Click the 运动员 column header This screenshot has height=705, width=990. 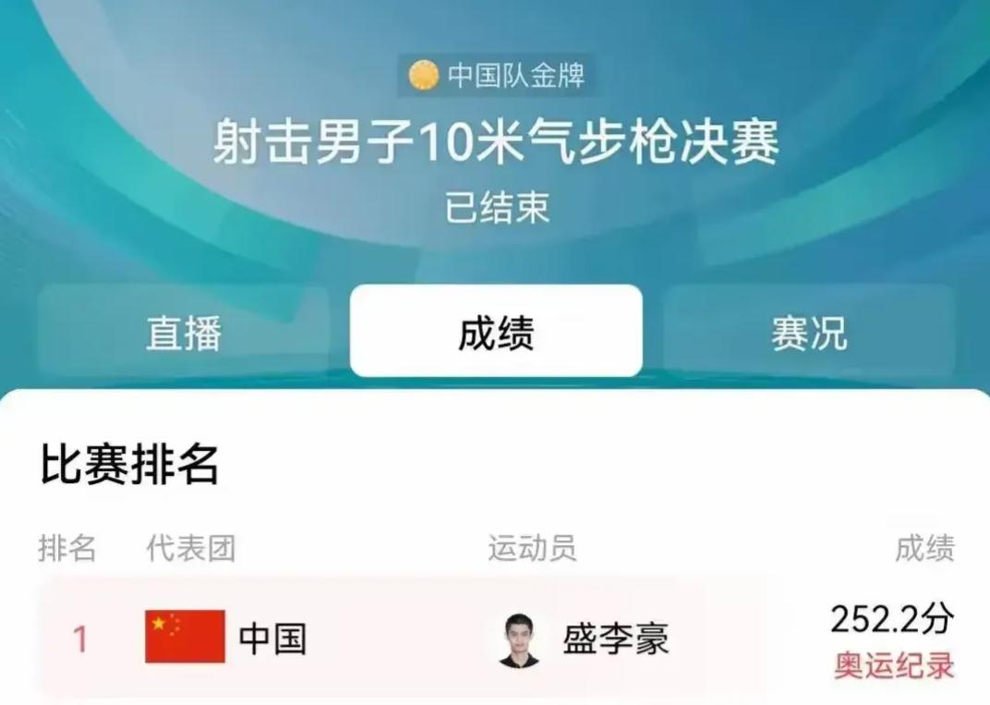532,548
